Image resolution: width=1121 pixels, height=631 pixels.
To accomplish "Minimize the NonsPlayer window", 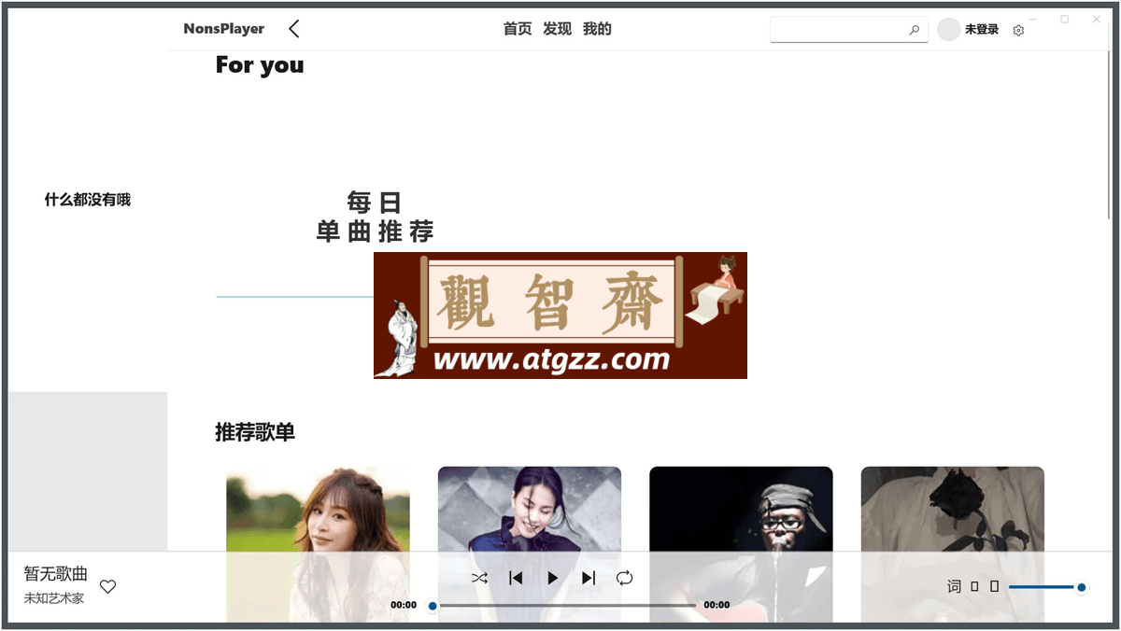I will [x=1033, y=19].
